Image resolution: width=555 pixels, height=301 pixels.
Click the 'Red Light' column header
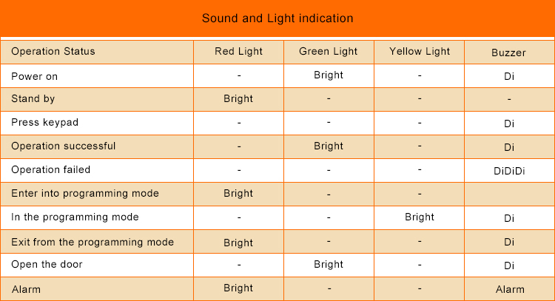tap(238, 52)
